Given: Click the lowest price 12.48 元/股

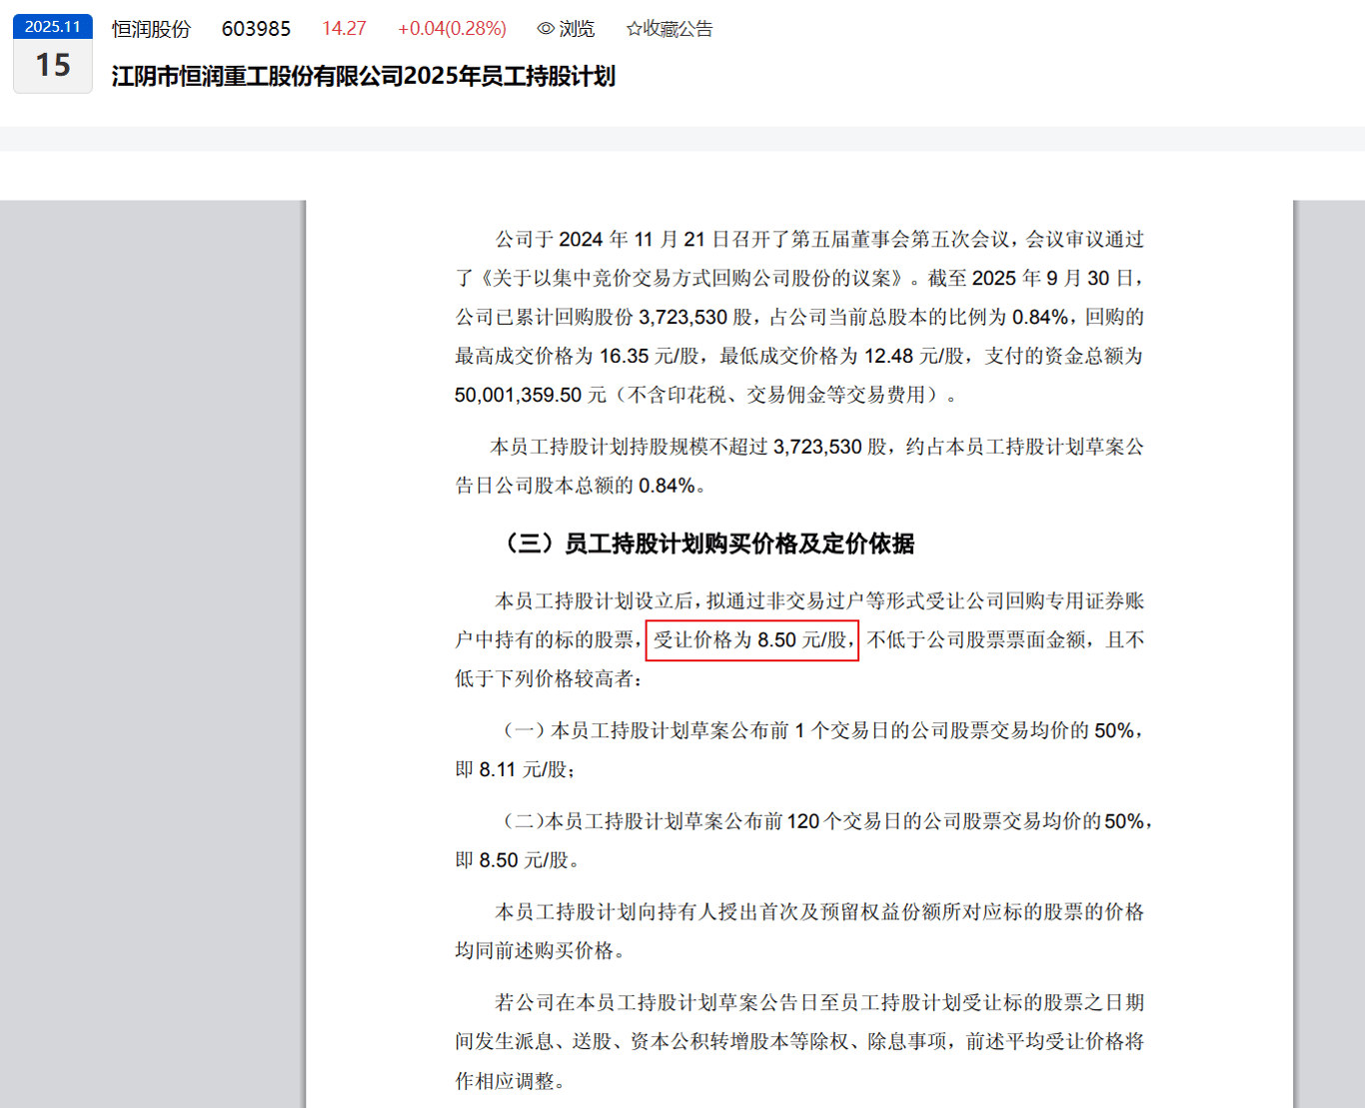Looking at the screenshot, I should coord(914,357).
